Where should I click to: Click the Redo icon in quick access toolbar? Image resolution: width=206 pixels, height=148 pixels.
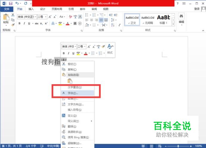[26, 3]
